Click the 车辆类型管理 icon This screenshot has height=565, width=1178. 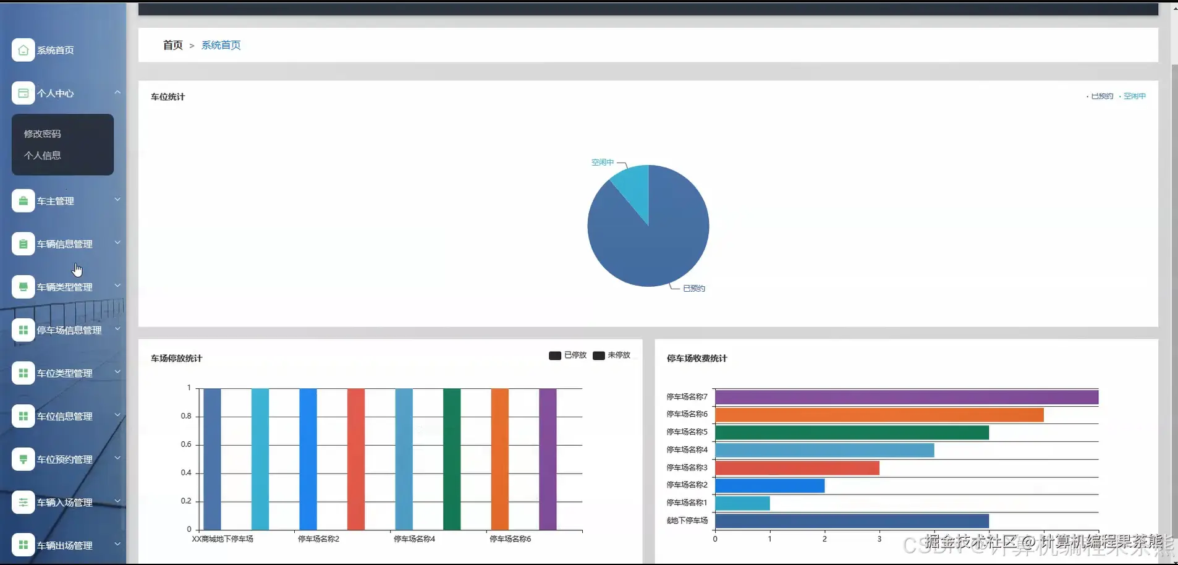[x=23, y=287]
